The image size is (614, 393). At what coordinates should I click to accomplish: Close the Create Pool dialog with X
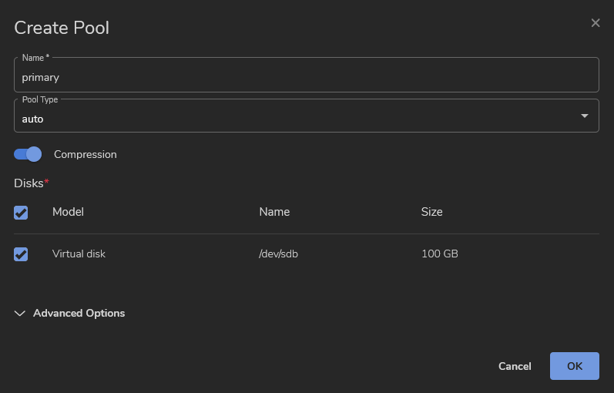(595, 23)
